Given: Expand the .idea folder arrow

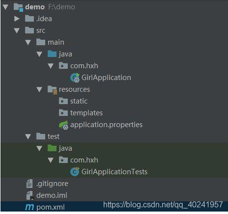Looking at the screenshot, I should coord(17,19).
